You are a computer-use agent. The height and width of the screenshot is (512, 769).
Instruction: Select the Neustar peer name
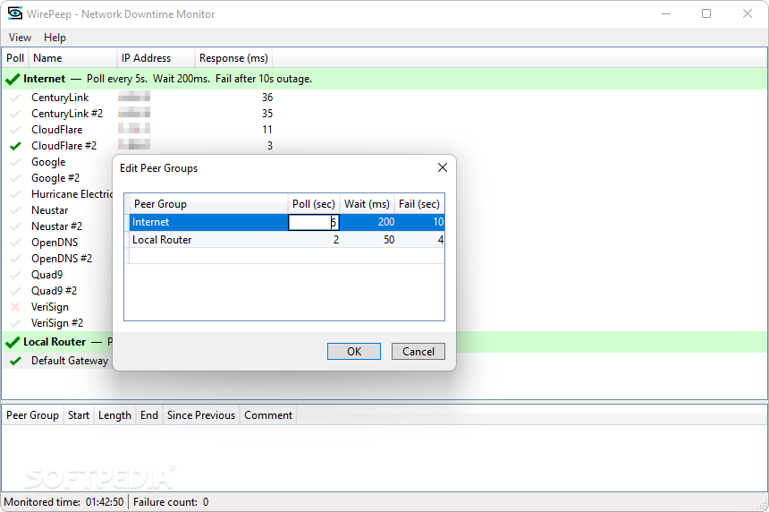(49, 210)
